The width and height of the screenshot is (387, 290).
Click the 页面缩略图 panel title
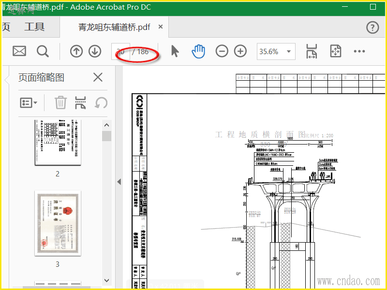coord(41,77)
